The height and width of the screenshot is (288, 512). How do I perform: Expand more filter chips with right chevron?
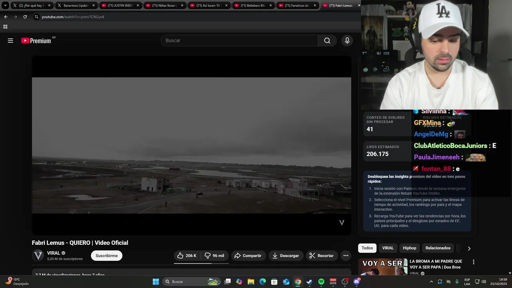[469, 248]
